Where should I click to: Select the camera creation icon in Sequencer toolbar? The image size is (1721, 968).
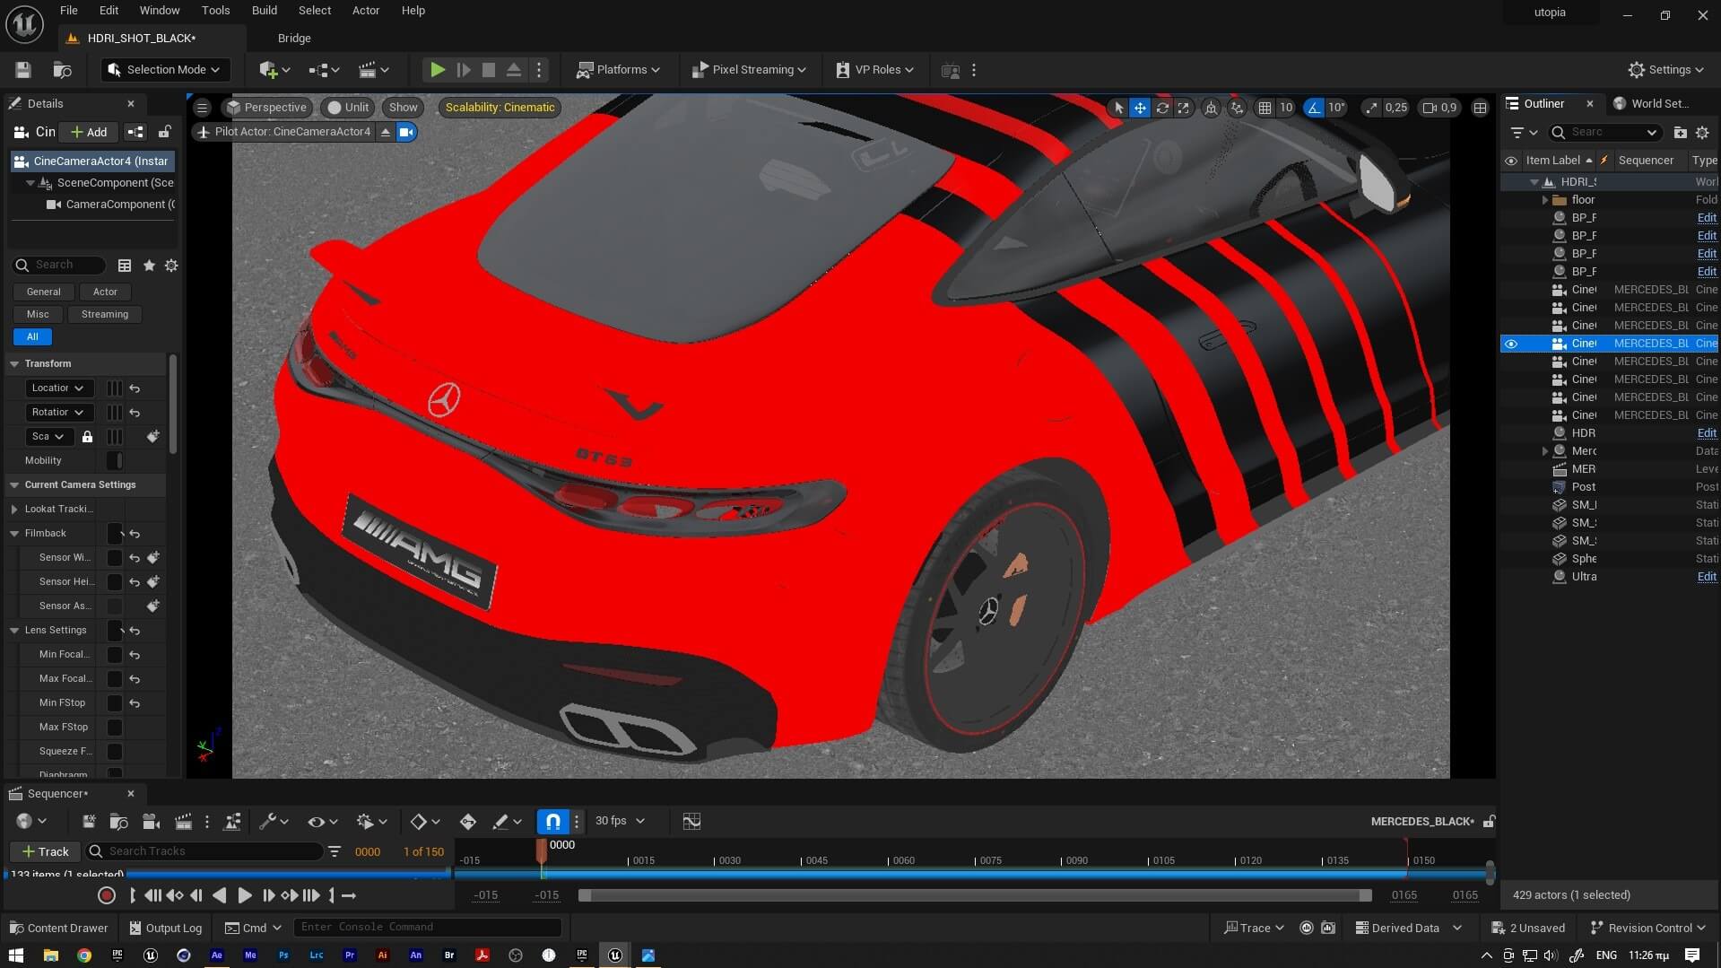pos(150,821)
